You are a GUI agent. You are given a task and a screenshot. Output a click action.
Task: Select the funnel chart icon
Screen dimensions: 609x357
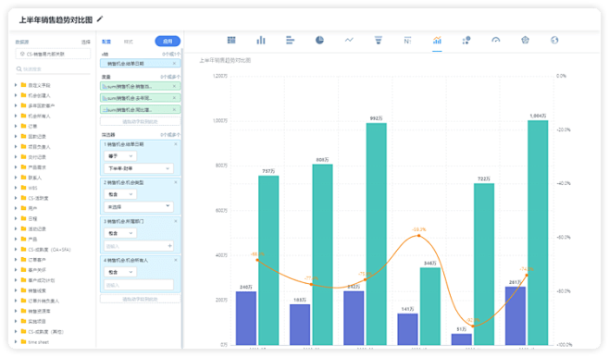pyautogui.click(x=379, y=40)
